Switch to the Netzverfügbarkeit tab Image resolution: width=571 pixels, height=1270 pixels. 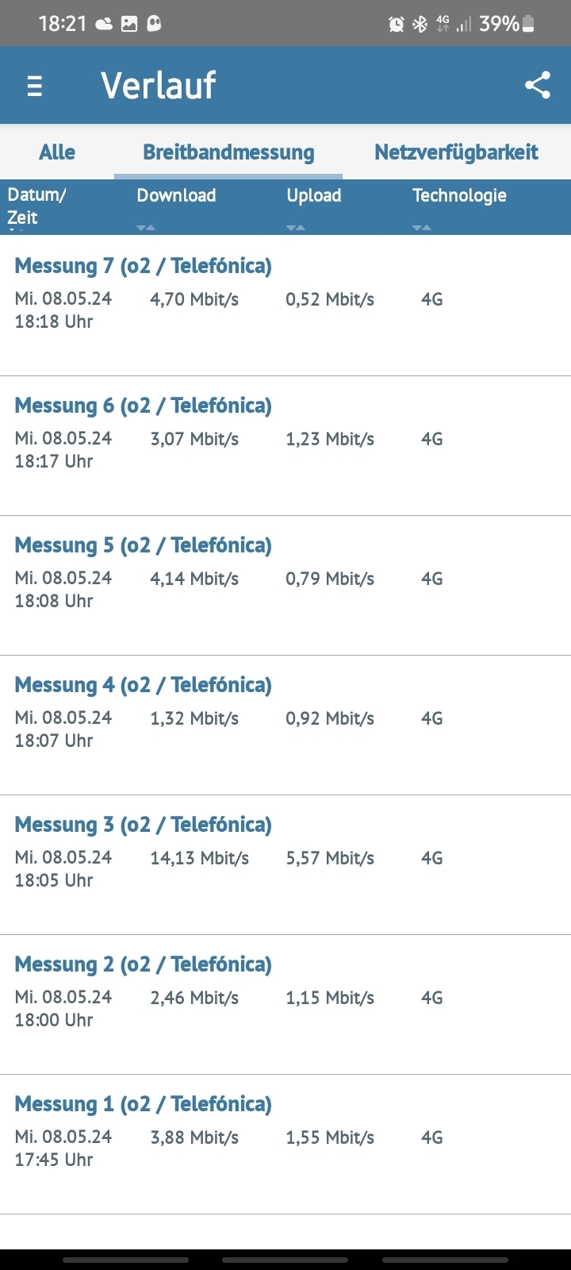(457, 152)
